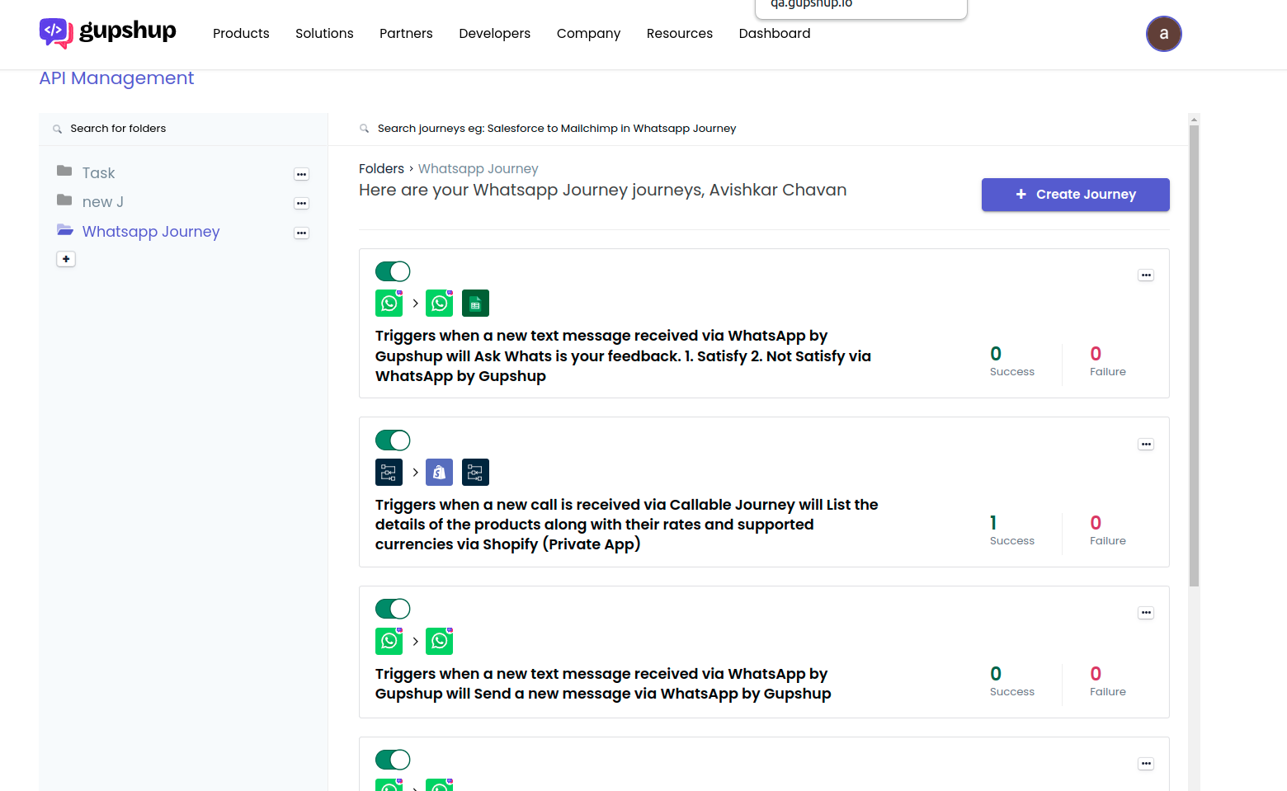Click WhatsApp trigger icon in feedback journey
This screenshot has width=1287, height=791.
tap(389, 304)
